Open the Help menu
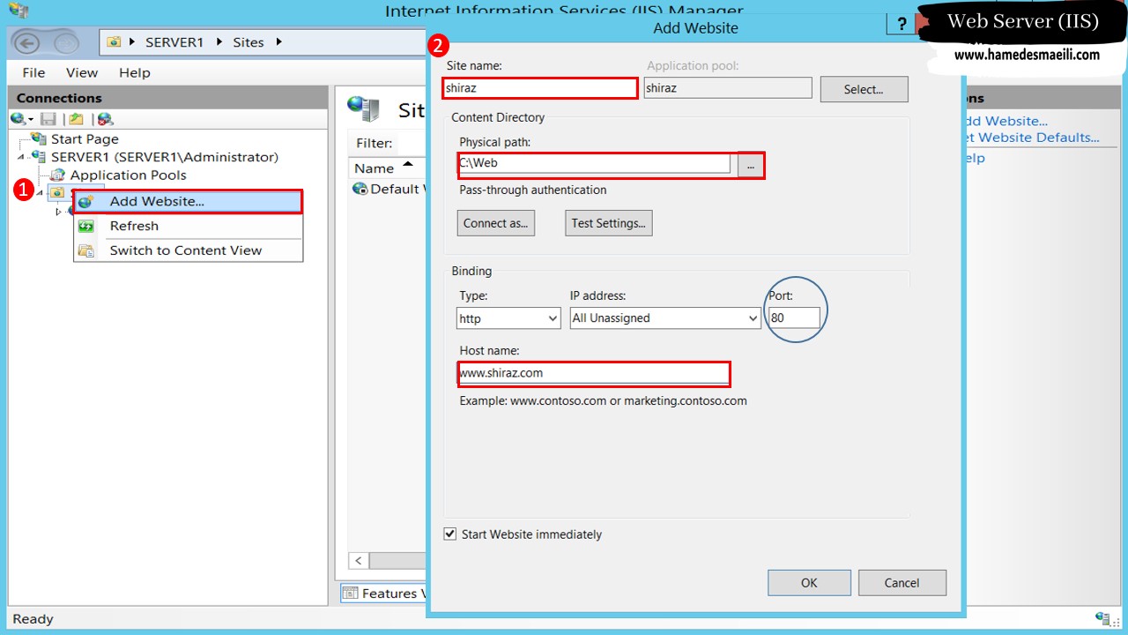 pos(135,73)
